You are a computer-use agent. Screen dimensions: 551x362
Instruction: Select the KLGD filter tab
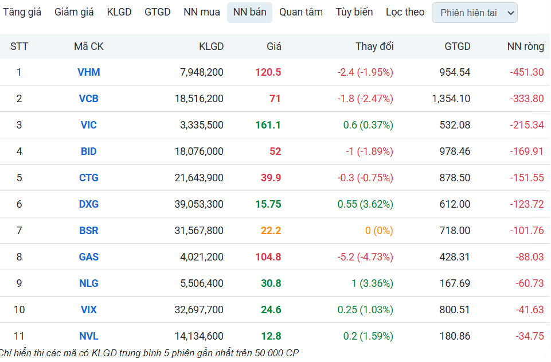[119, 12]
